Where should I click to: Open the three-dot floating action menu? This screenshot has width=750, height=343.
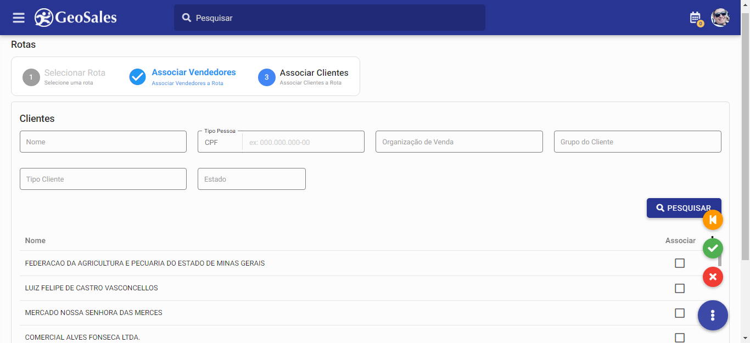pos(713,315)
